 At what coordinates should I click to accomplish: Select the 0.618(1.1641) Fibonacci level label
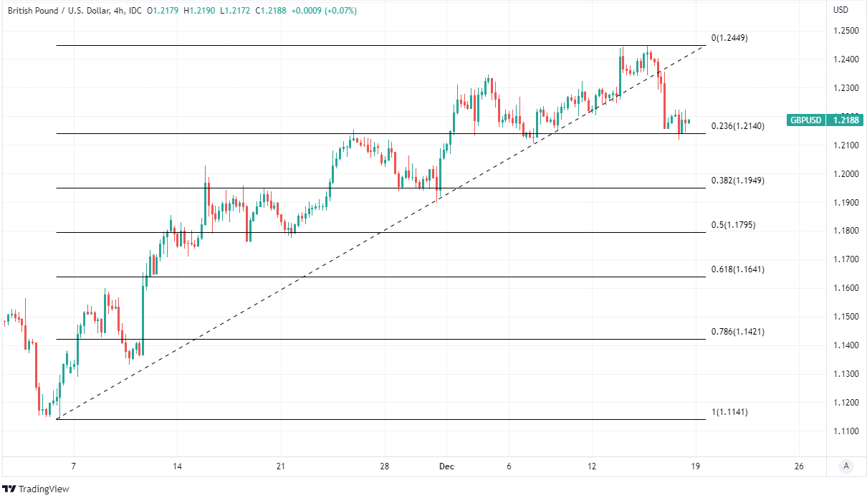click(737, 269)
